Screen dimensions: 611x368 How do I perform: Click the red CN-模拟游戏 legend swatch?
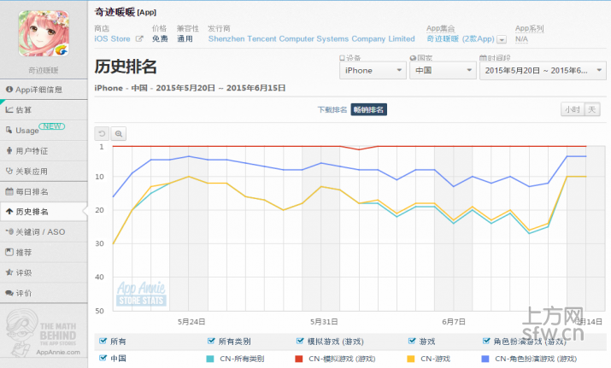point(300,358)
